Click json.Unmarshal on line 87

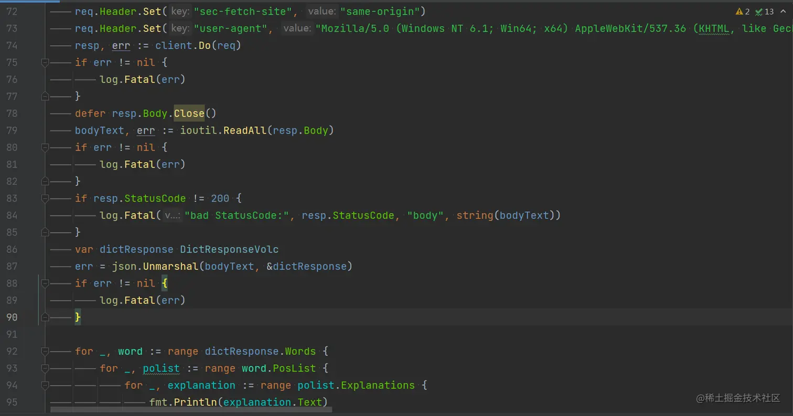(155, 266)
